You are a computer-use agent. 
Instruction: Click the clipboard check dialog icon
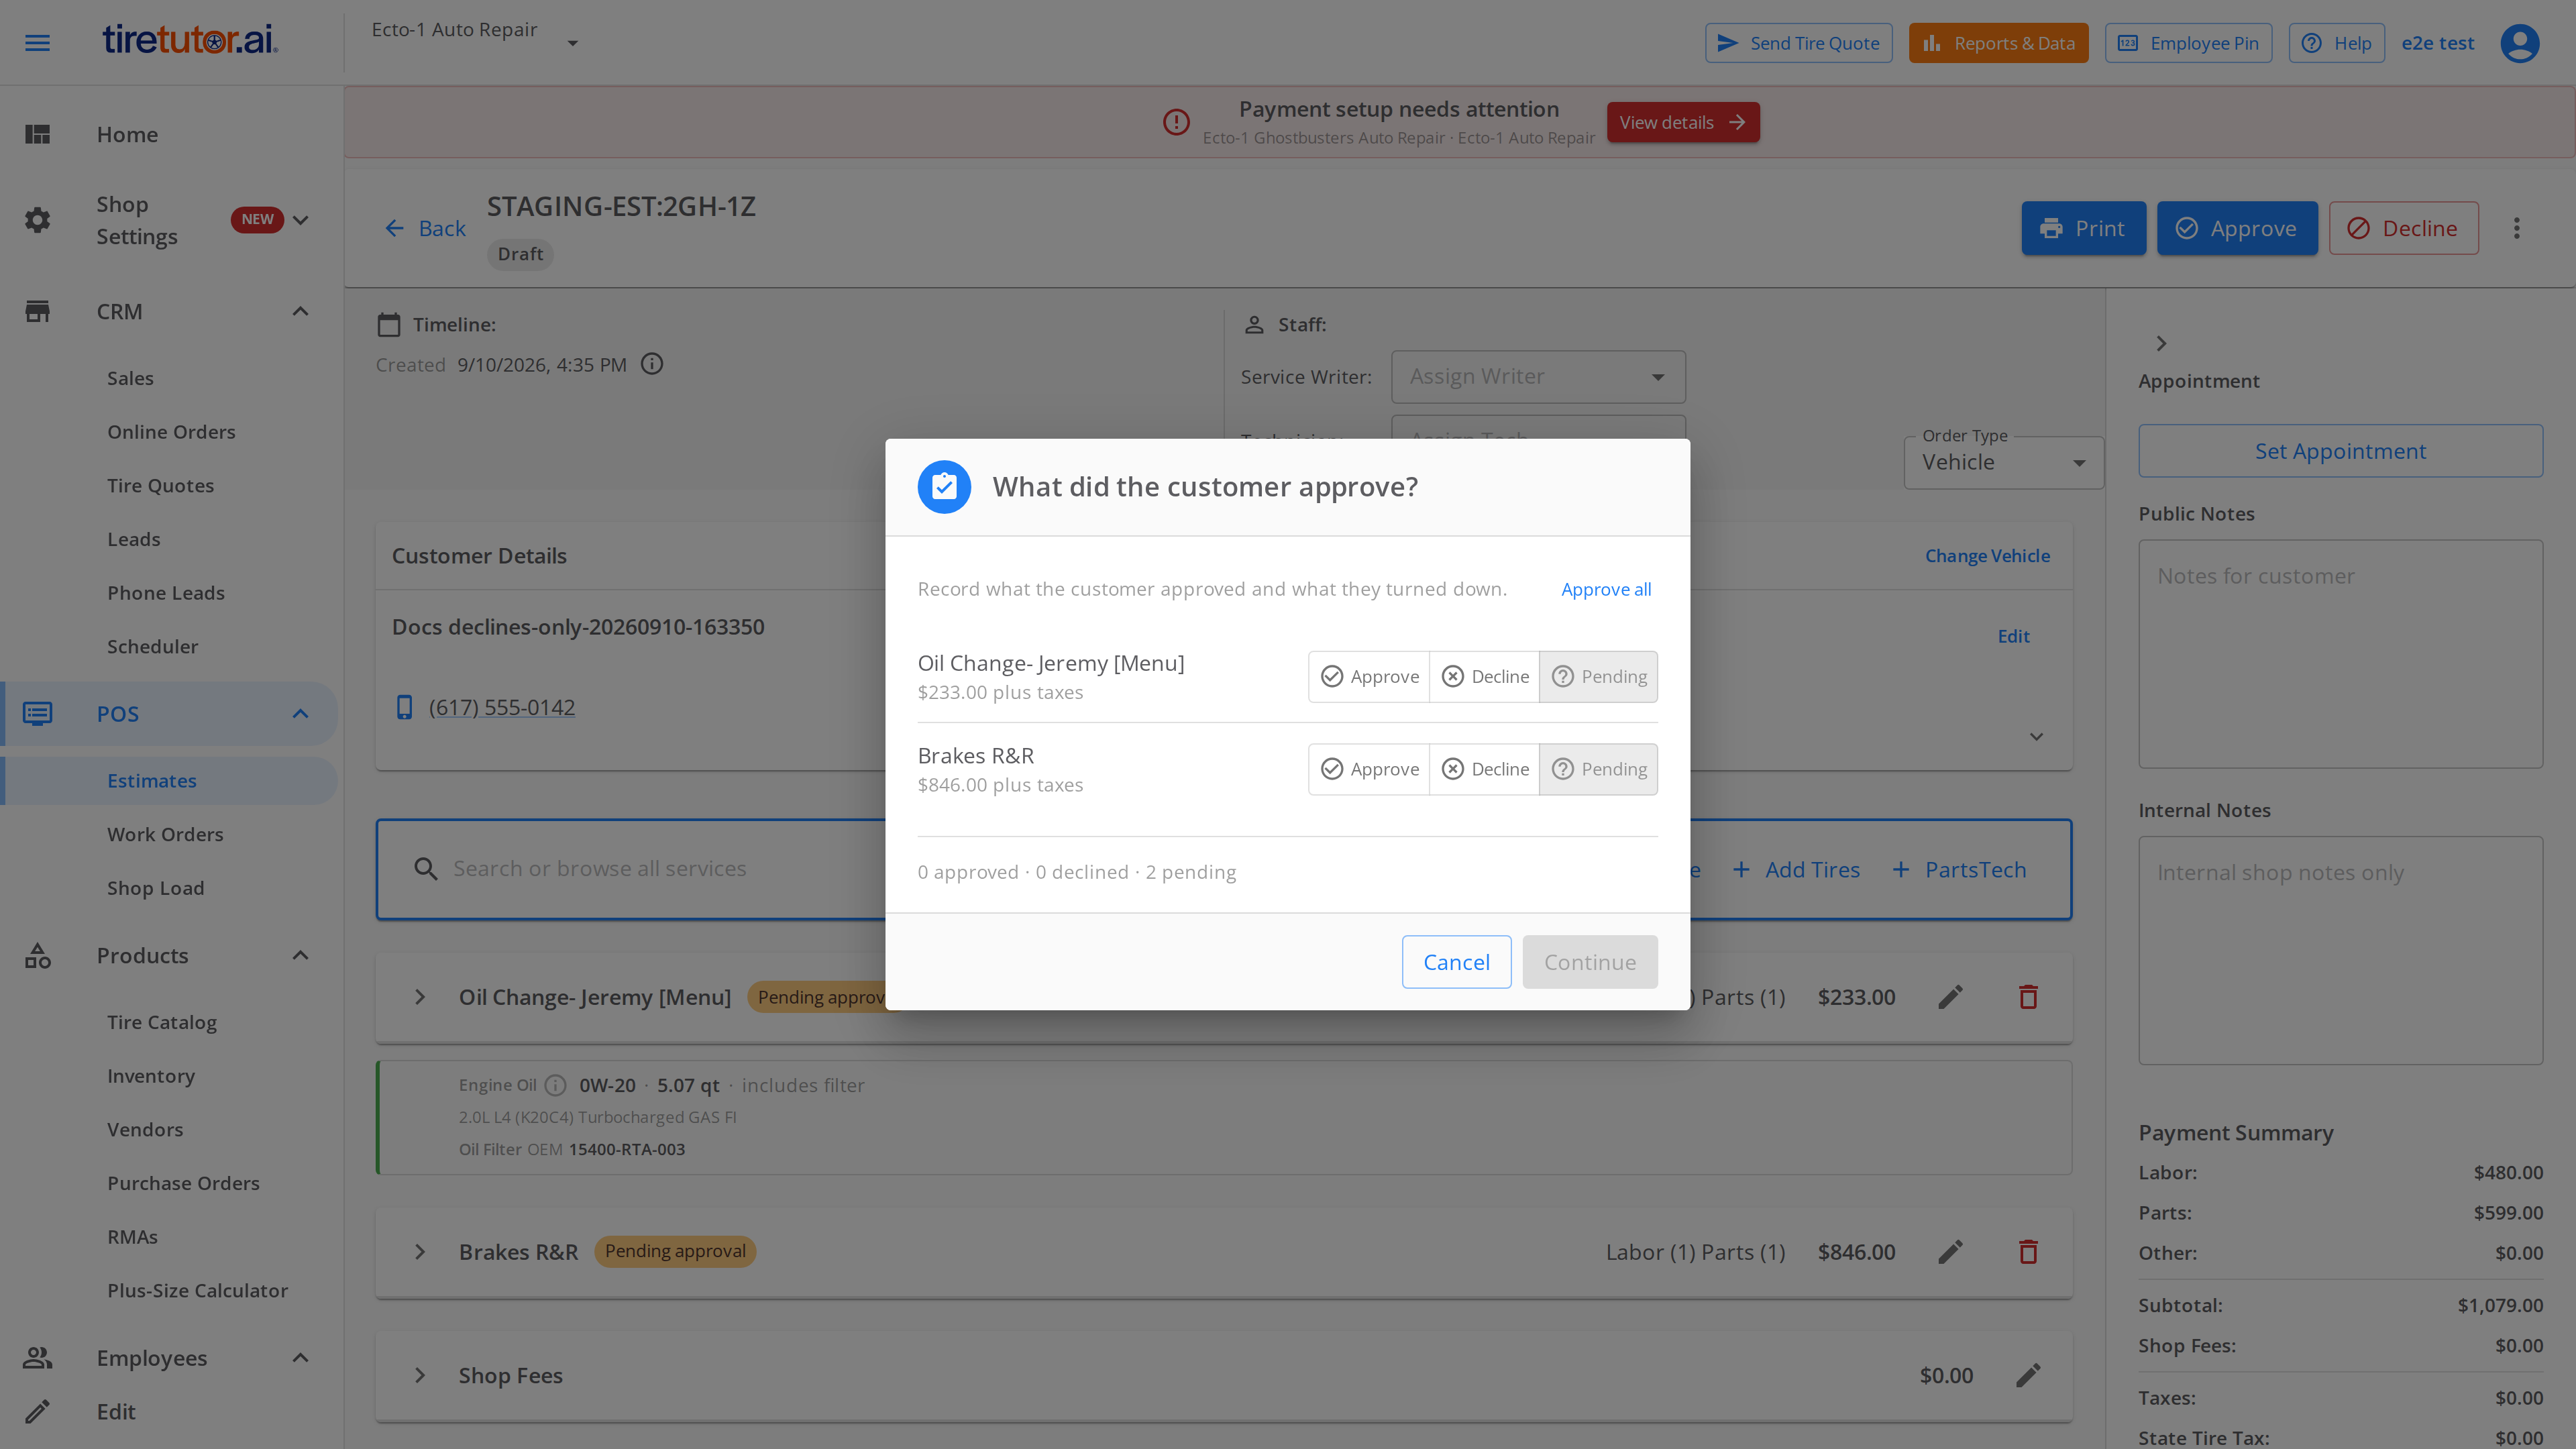[944, 487]
